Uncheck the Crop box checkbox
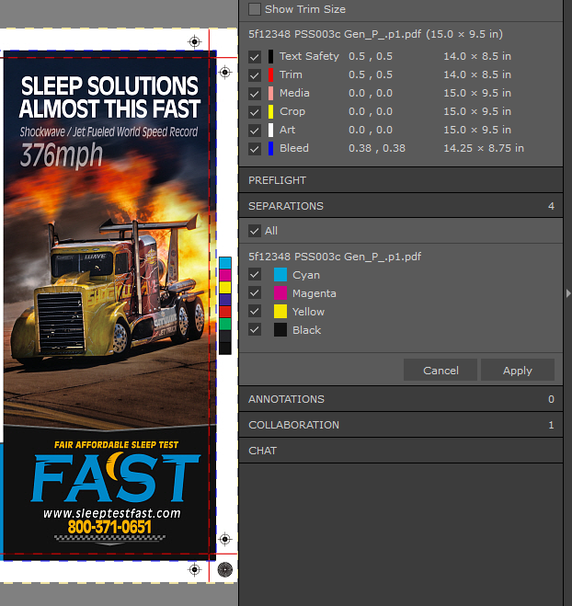 255,112
